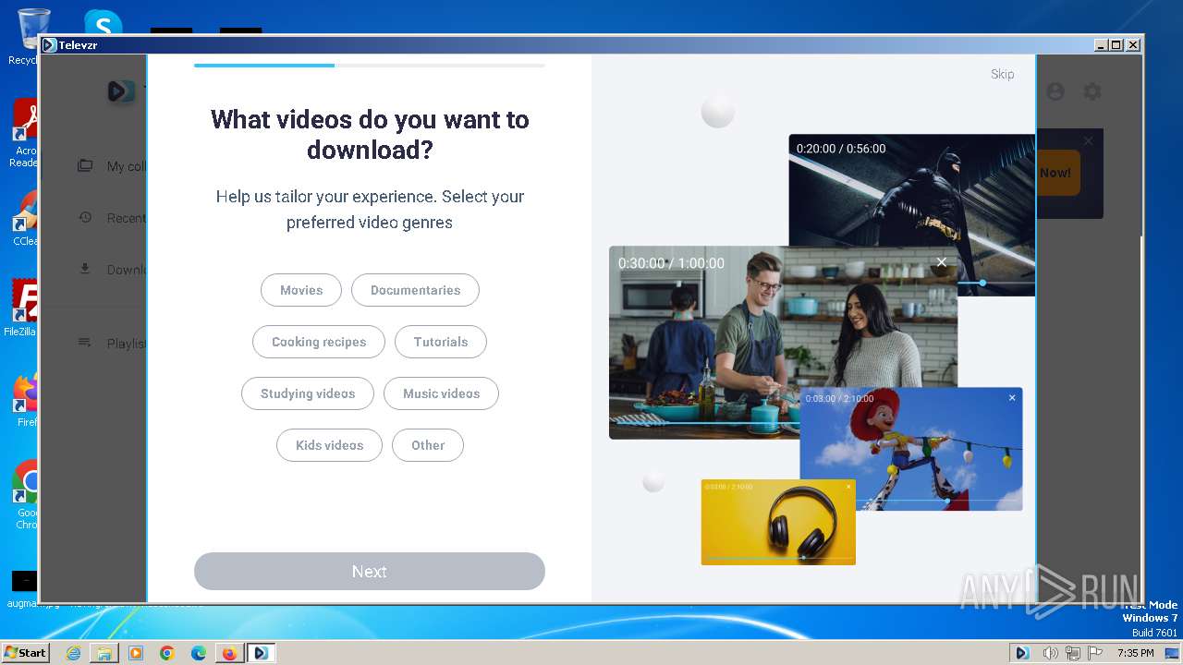1183x665 pixels.
Task: Switch to Televzr taskbar button
Action: [x=261, y=653]
